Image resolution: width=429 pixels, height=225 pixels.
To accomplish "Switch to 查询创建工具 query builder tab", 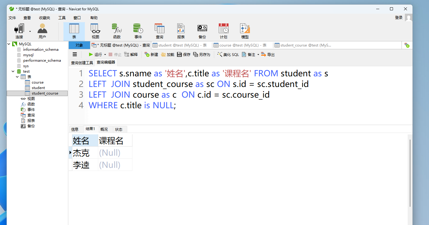I will pyautogui.click(x=82, y=63).
